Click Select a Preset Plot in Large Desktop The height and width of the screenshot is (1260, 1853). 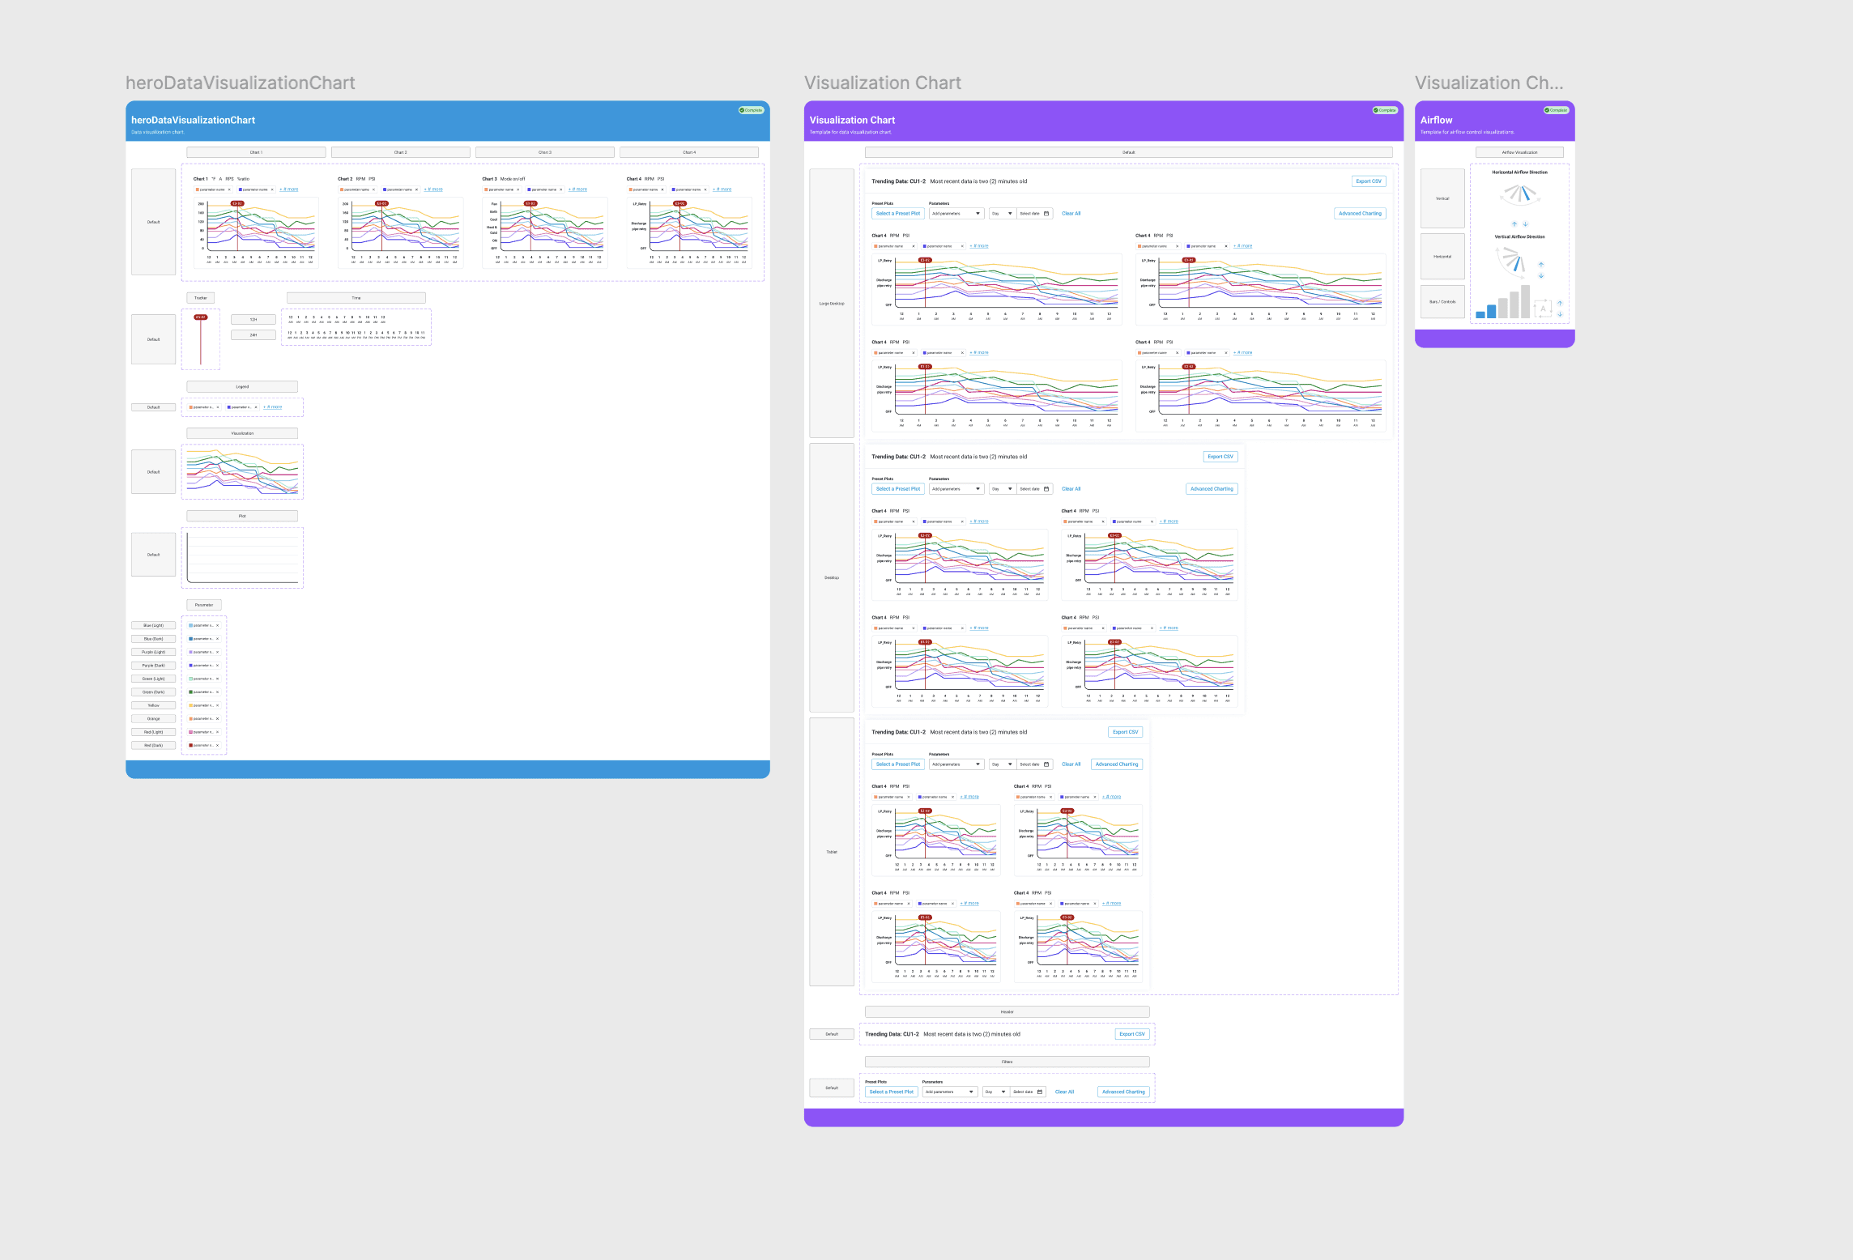point(898,214)
